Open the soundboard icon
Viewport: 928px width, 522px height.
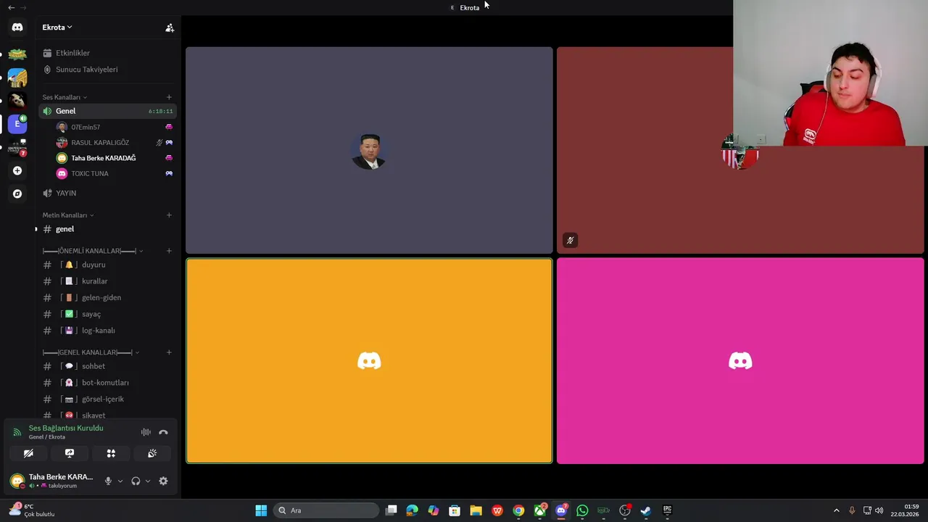coord(152,453)
